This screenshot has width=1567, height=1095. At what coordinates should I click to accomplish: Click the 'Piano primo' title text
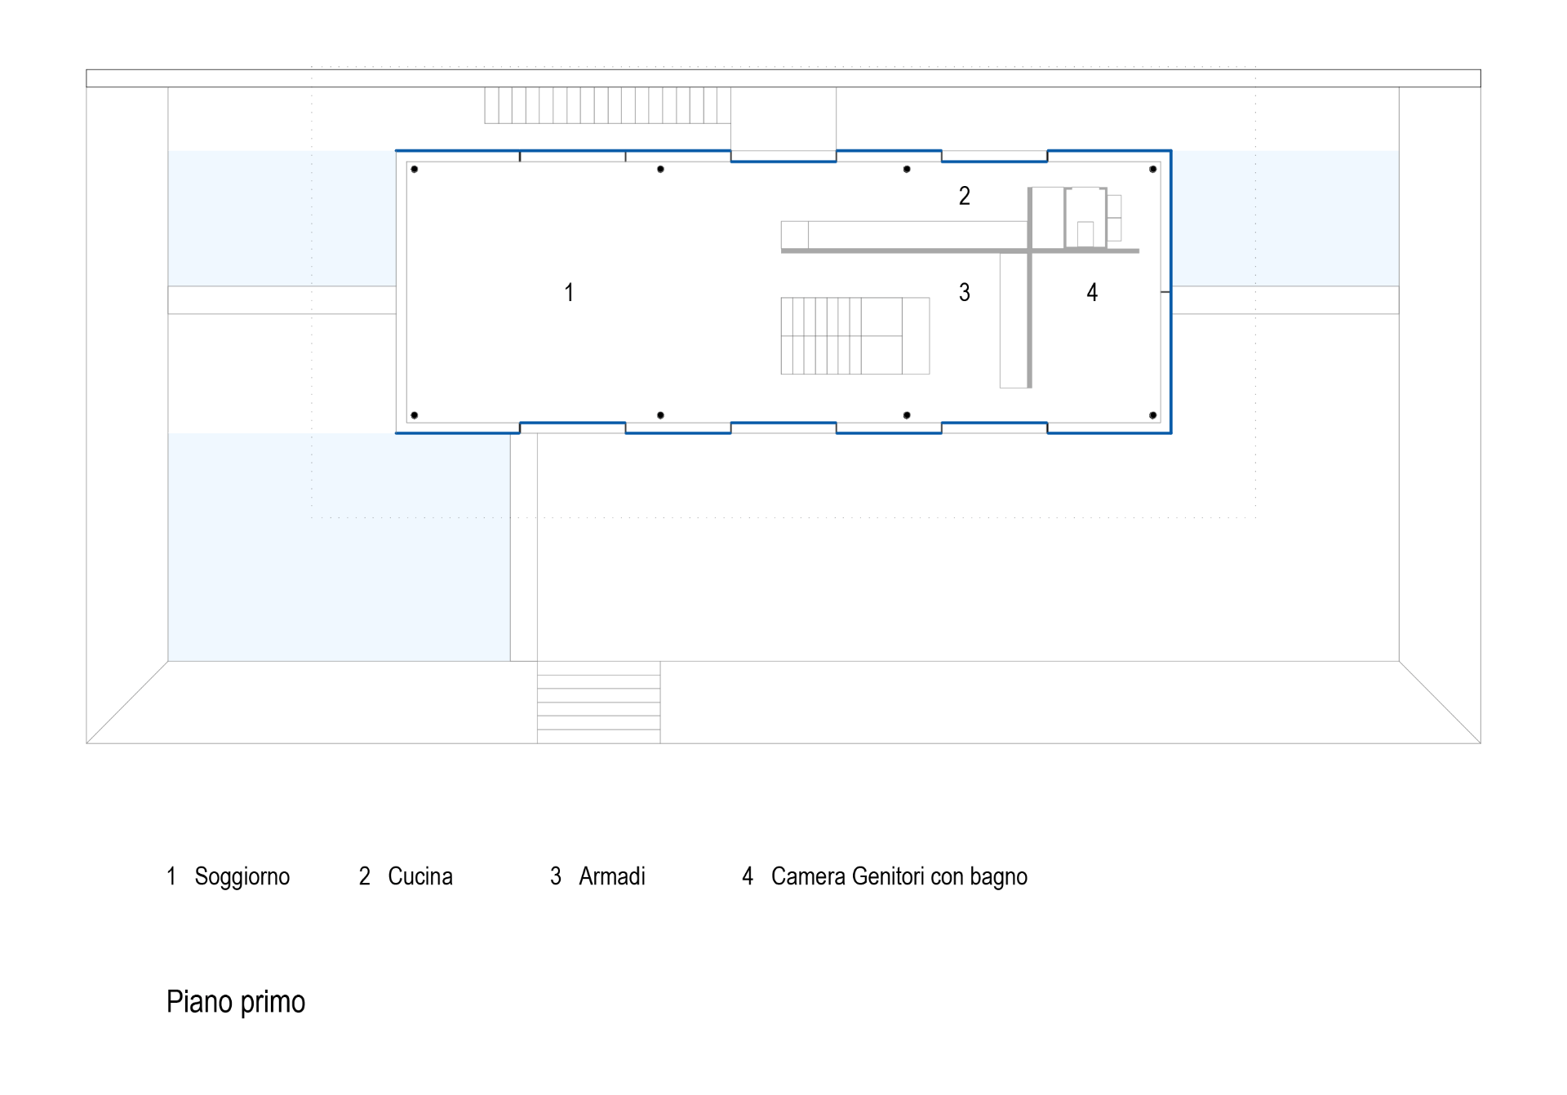tap(236, 1002)
